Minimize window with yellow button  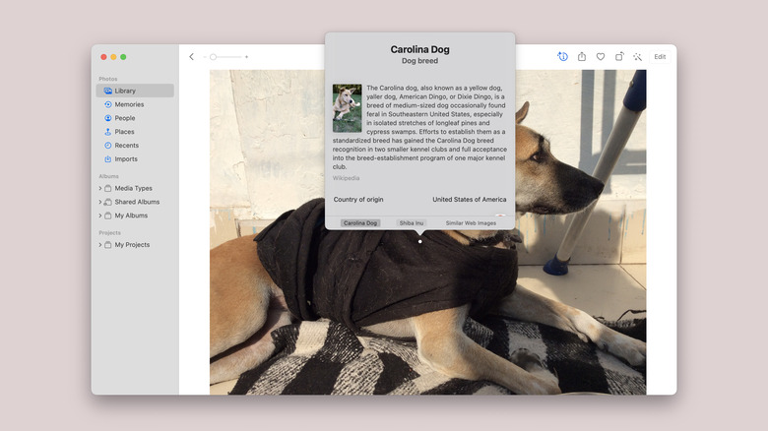pos(113,57)
